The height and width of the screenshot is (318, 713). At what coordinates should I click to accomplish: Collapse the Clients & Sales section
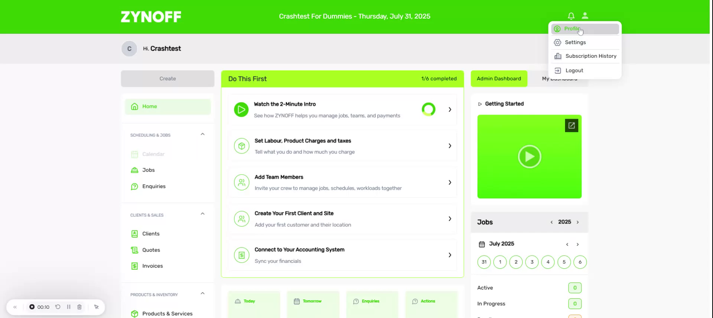point(202,214)
